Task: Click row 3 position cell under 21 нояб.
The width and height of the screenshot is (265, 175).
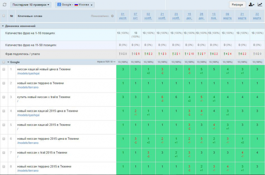Action: click(162, 99)
